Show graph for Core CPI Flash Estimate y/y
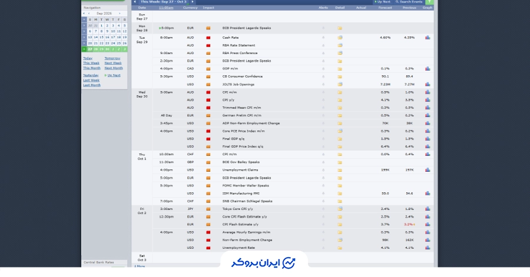This screenshot has height=277, width=530. (428, 216)
